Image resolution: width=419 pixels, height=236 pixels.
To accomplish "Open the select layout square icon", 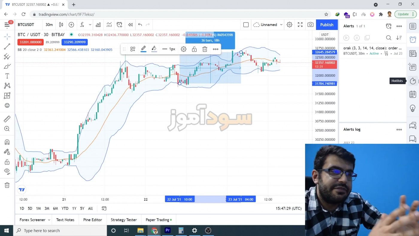I will point(246,25).
